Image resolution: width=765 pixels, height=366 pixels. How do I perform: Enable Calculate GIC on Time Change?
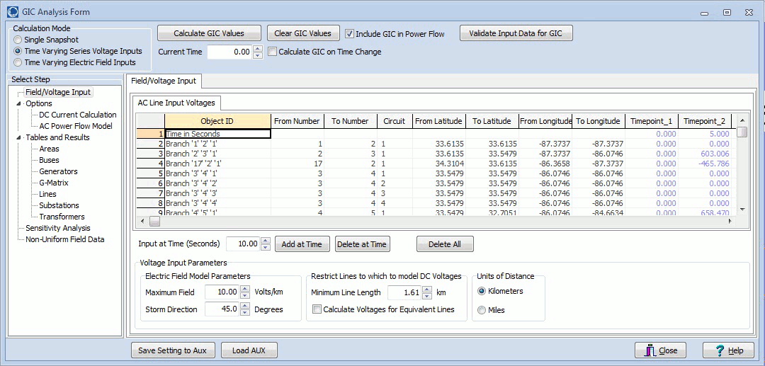click(x=272, y=52)
